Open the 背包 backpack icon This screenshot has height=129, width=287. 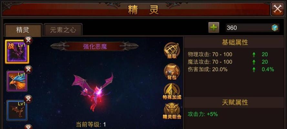pyautogui.click(x=172, y=72)
